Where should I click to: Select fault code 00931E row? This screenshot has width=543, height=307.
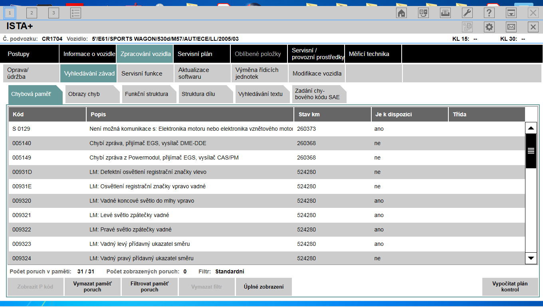[x=267, y=187]
